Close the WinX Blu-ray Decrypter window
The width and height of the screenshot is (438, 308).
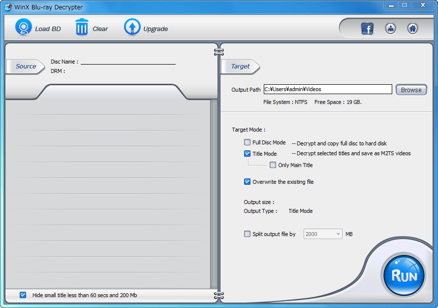pyautogui.click(x=423, y=5)
